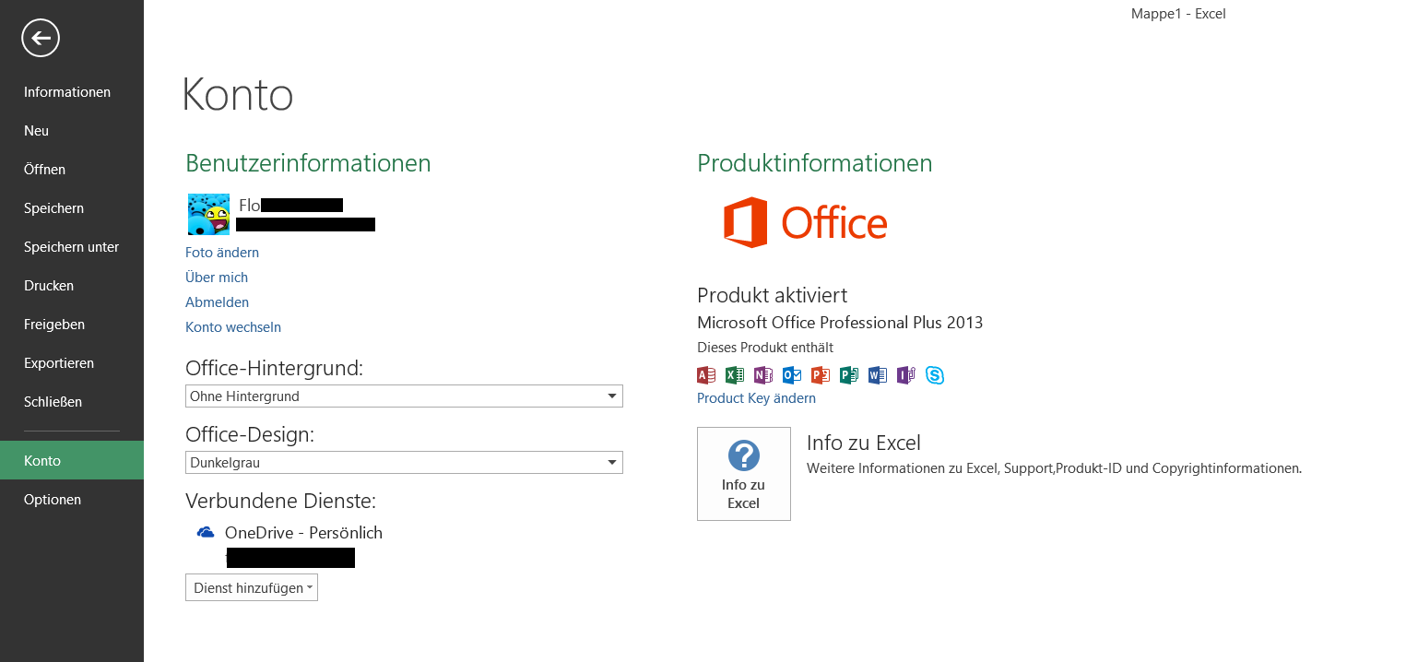Click the OneDrive - Persönlich service entry

point(303,533)
